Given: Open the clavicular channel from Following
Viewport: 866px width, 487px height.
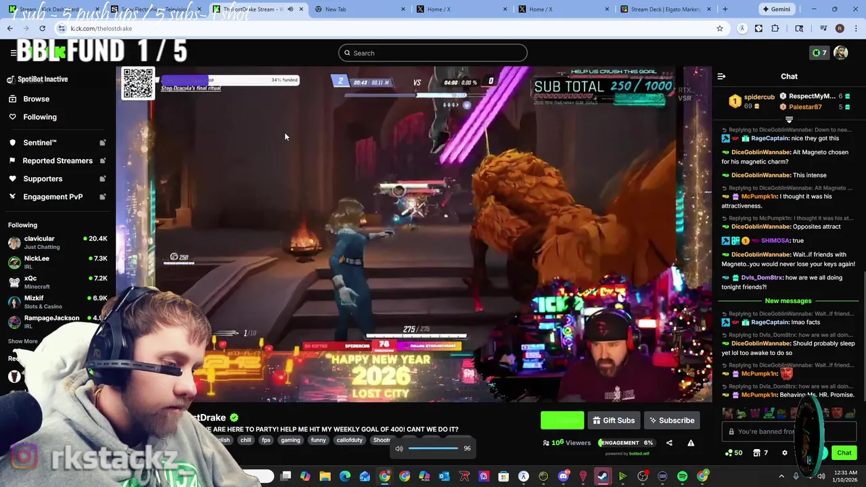Looking at the screenshot, I should [x=58, y=242].
